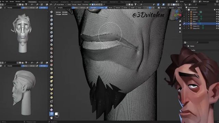The height and width of the screenshot is (123, 219).
Task: Select the Grab brush tool
Action: (51, 73)
